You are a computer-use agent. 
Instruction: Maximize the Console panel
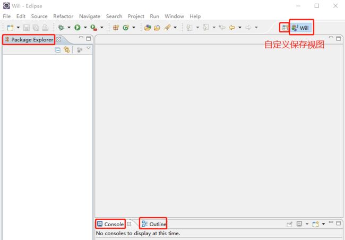[339, 223]
